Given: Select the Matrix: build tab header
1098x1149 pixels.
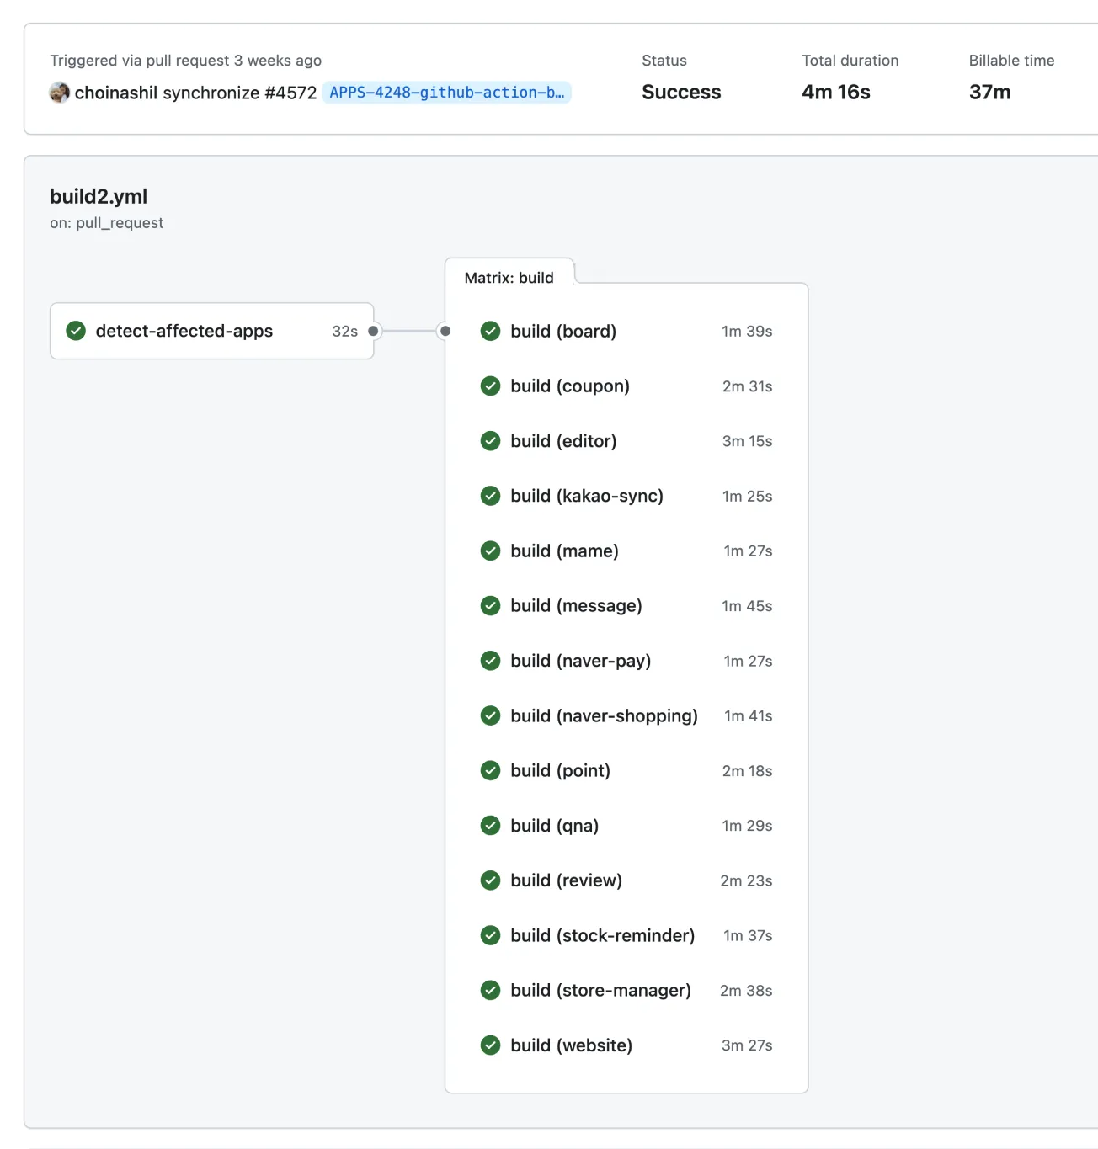Looking at the screenshot, I should [509, 278].
